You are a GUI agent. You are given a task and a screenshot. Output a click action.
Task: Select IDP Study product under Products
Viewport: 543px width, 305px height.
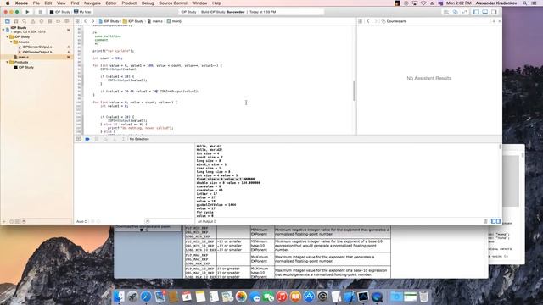[x=26, y=68]
